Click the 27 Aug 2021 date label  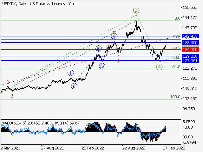[52, 148]
